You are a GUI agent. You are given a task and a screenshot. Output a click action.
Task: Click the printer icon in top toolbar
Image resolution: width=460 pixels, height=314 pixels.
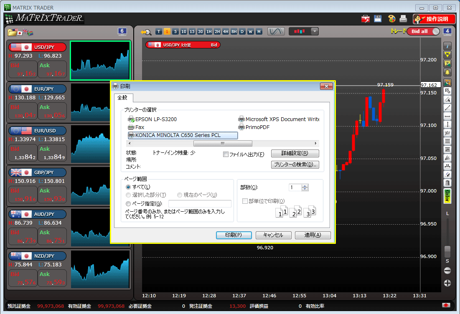tap(403, 19)
